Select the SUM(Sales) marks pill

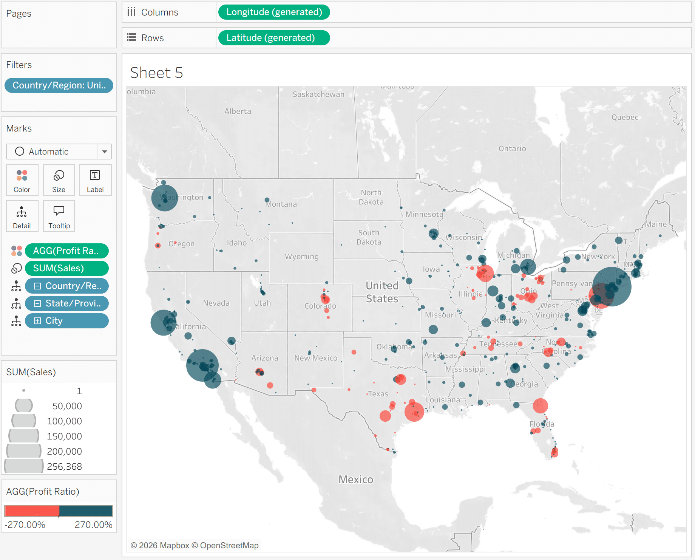67,268
